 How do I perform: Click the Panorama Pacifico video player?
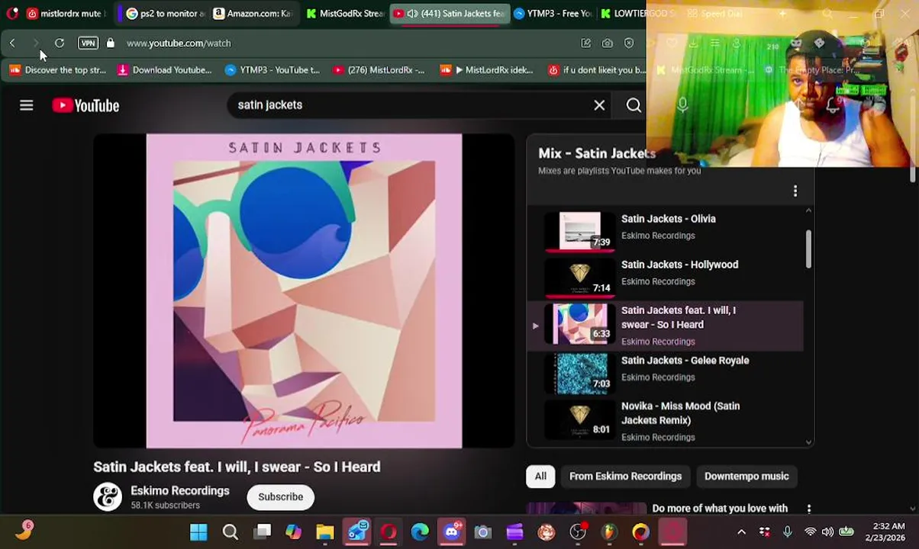(304, 291)
